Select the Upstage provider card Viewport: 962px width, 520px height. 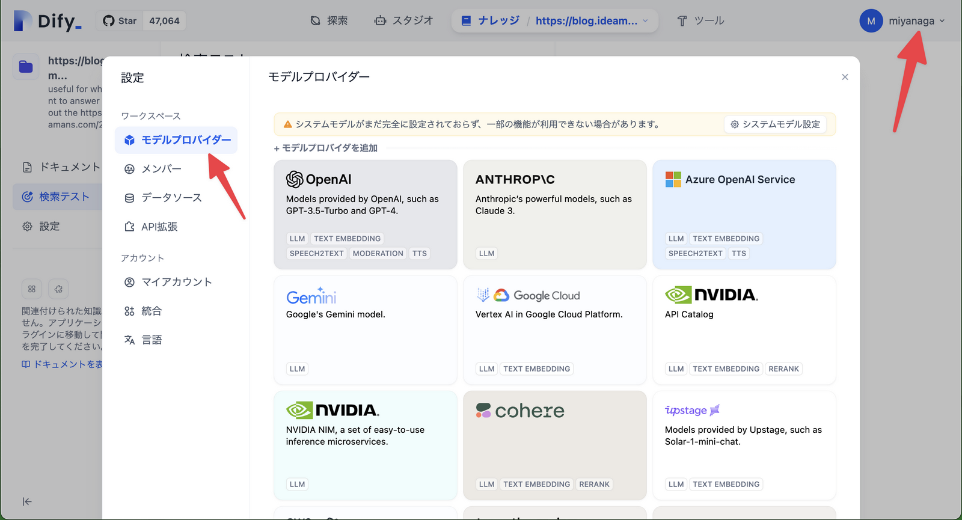(744, 445)
